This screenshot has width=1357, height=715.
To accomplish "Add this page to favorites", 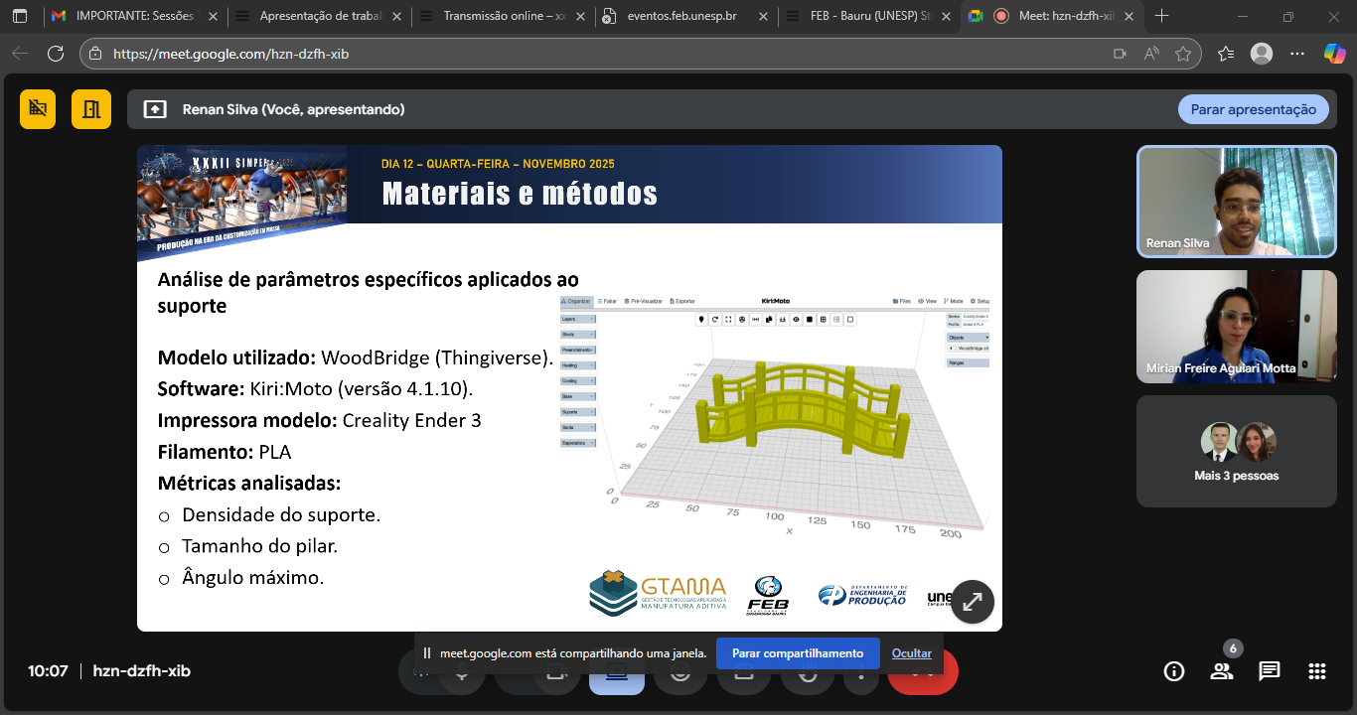I will click(1183, 54).
